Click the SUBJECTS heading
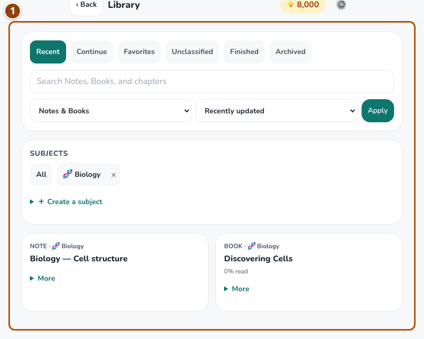Image resolution: width=424 pixels, height=339 pixels. pyautogui.click(x=49, y=153)
